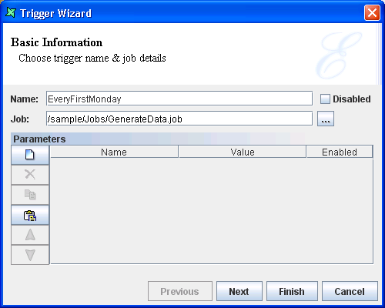Click the Next button
385x308 pixels.
click(x=239, y=291)
